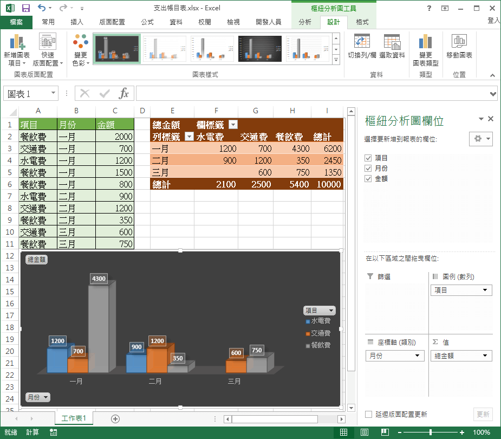Switch to the 分析 ribbon tab
The height and width of the screenshot is (439, 501).
click(x=305, y=22)
